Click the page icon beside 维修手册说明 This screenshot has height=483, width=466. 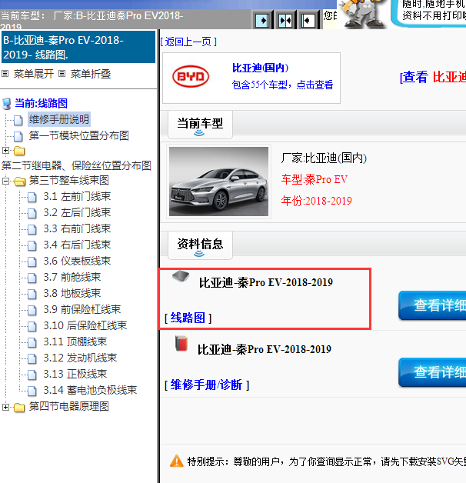pyautogui.click(x=18, y=120)
